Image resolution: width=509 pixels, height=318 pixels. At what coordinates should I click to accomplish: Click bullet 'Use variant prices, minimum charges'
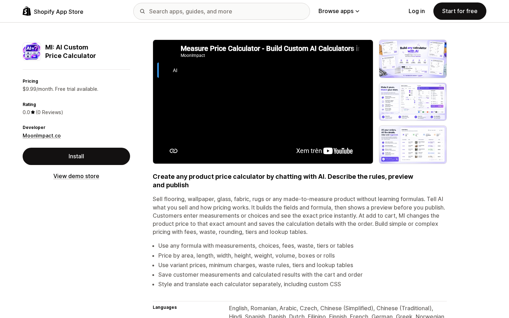pyautogui.click(x=256, y=265)
